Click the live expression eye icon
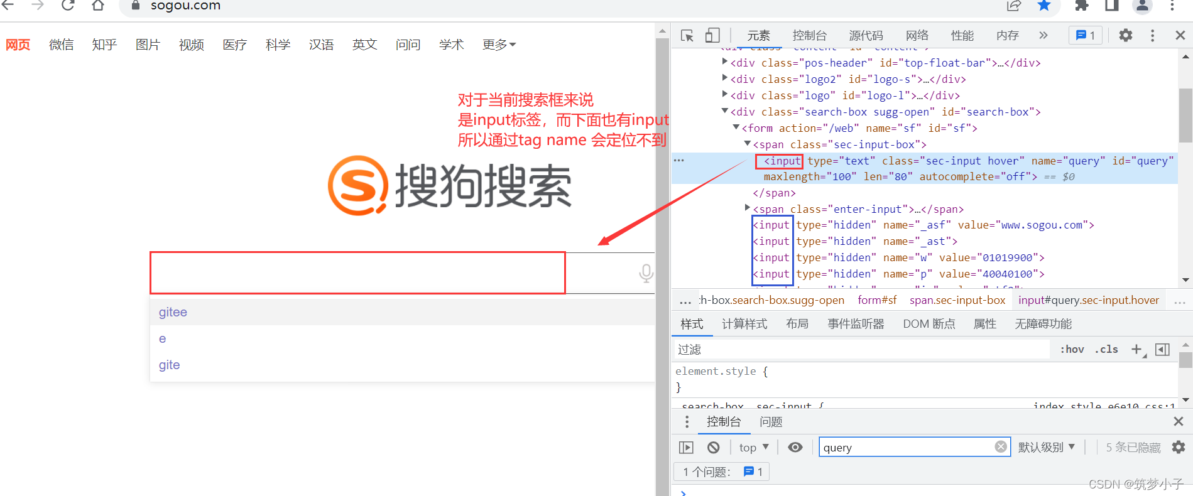Image resolution: width=1193 pixels, height=496 pixels. (795, 447)
